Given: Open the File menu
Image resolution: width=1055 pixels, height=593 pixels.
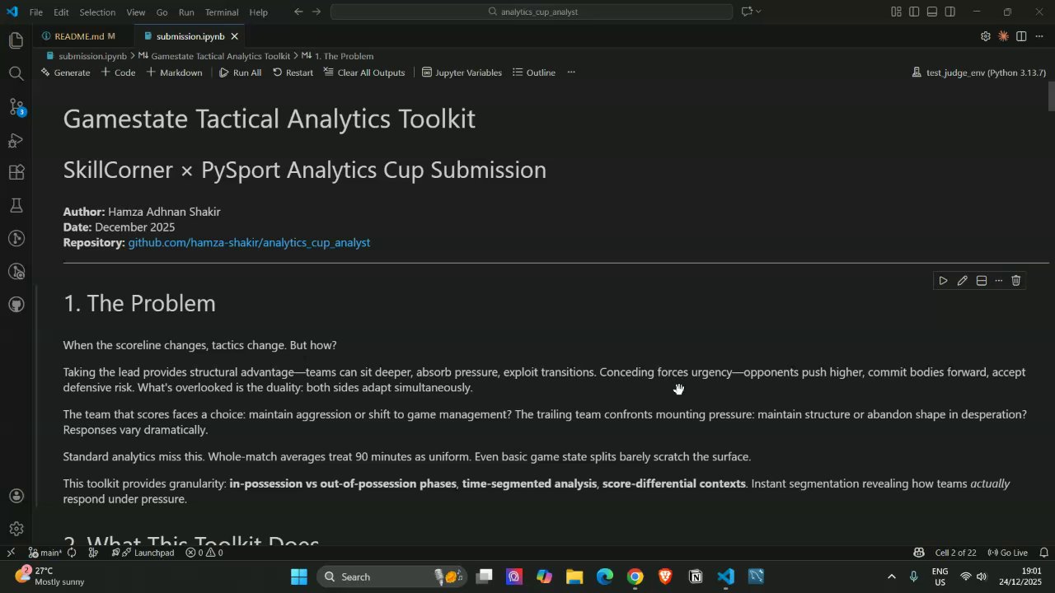Looking at the screenshot, I should pos(36,12).
